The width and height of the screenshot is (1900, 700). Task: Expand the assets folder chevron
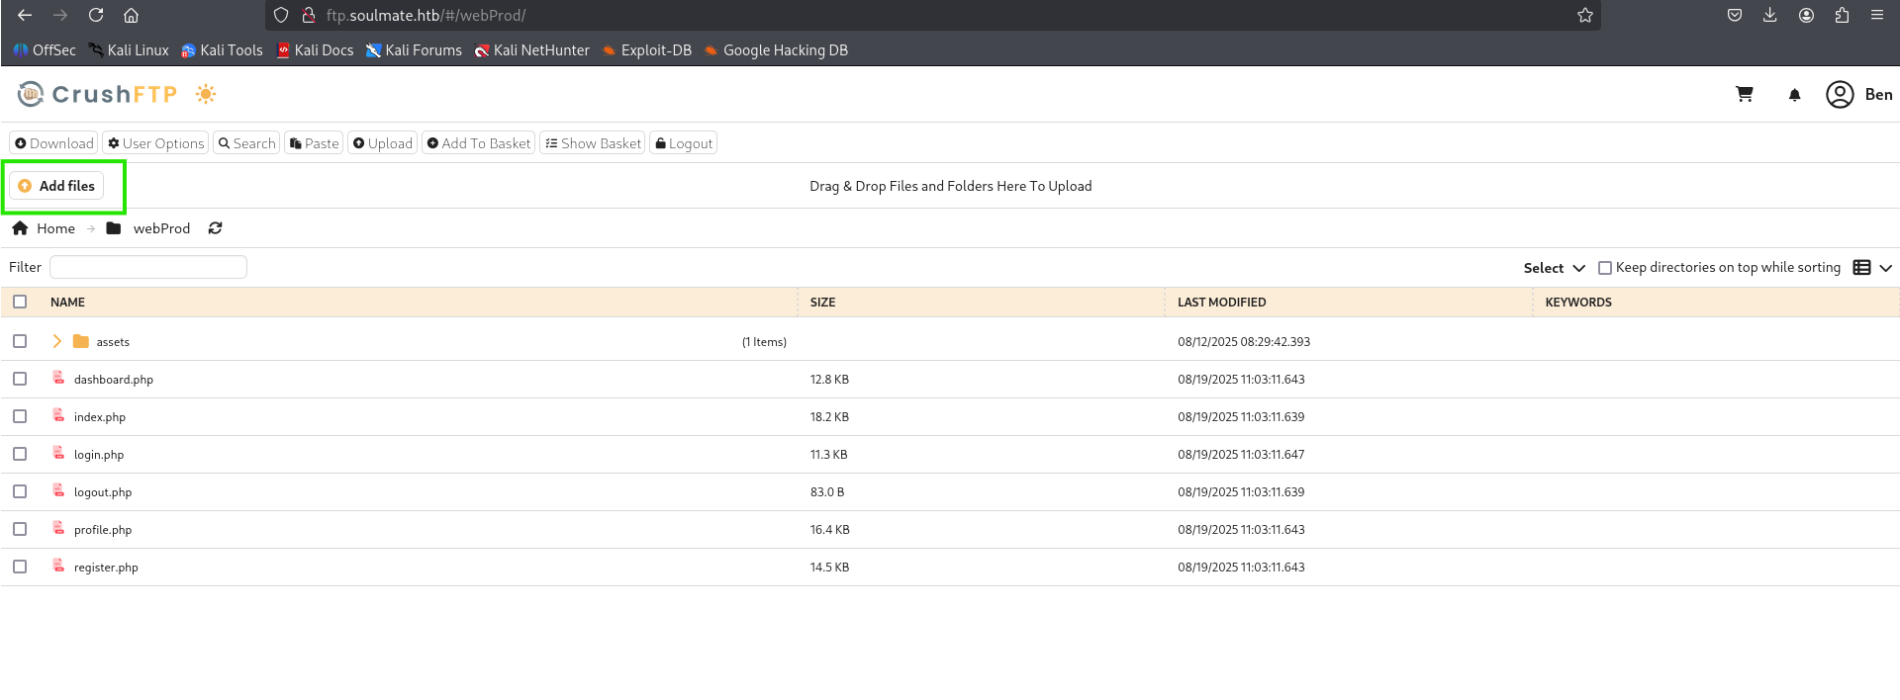pos(56,341)
